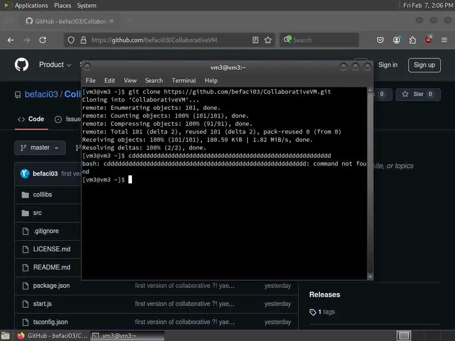This screenshot has height=341, width=455.
Task: Open the Pocket save icon
Action: pos(380,40)
